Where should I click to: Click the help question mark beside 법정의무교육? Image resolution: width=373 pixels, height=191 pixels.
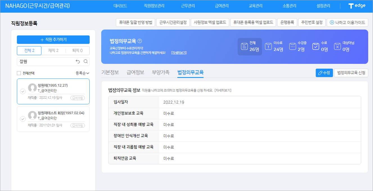(140, 41)
